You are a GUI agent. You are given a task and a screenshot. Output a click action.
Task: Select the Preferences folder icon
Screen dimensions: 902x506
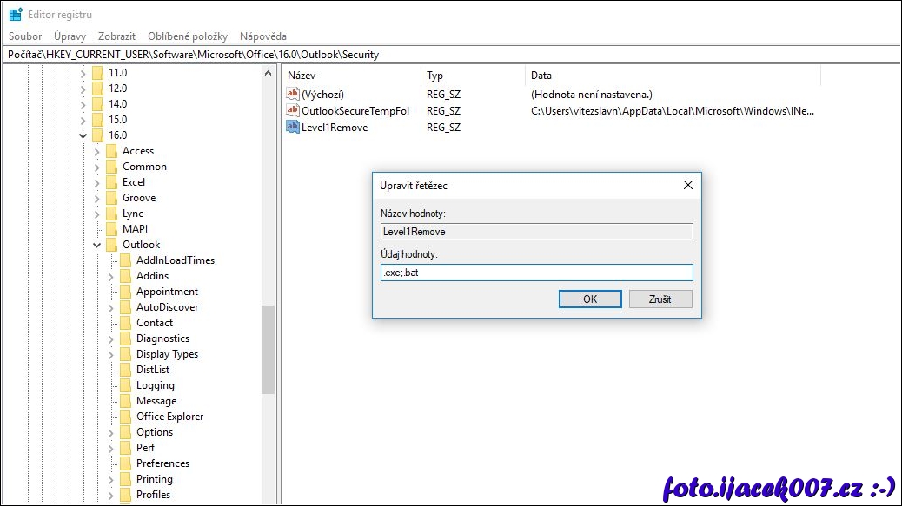click(125, 463)
